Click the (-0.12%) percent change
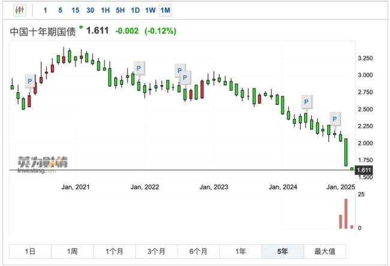390x266 pixels. coord(160,31)
